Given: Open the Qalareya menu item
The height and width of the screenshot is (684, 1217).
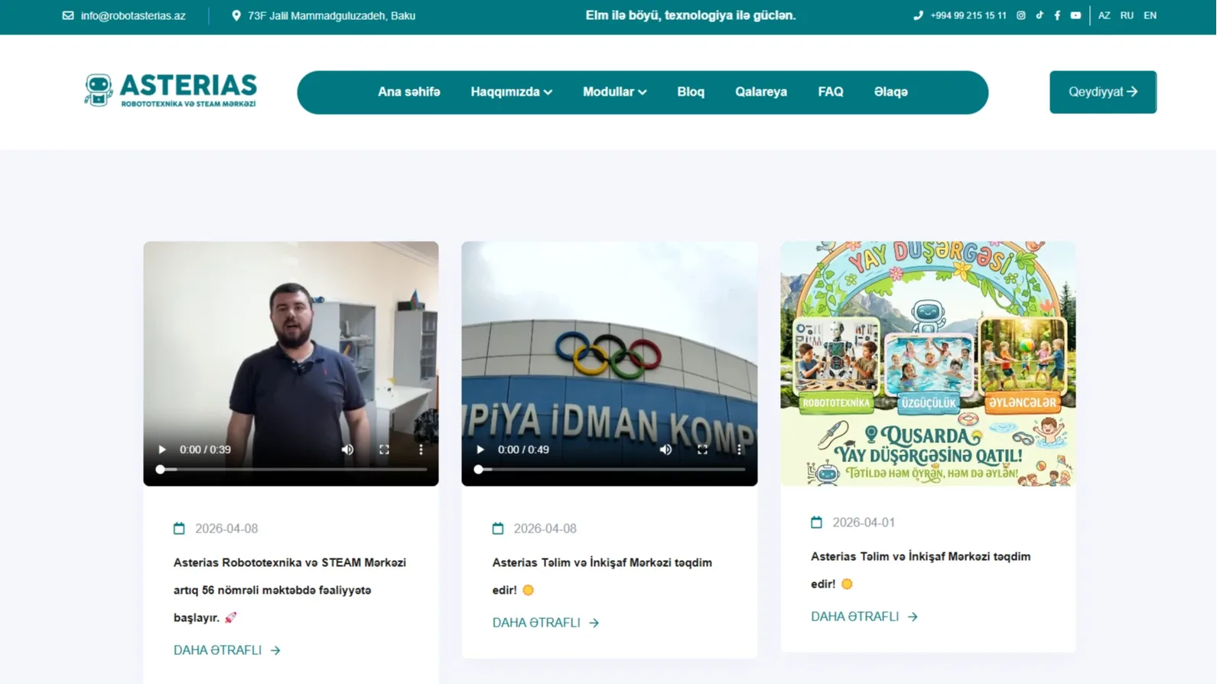Looking at the screenshot, I should click(761, 92).
